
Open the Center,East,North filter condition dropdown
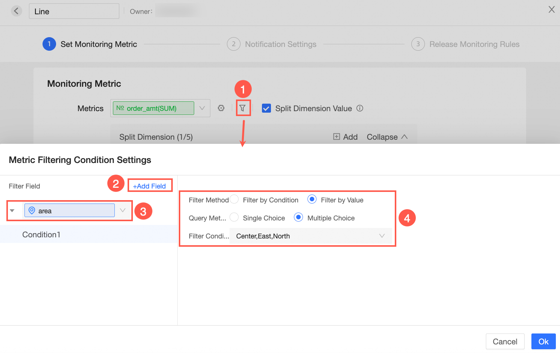click(x=310, y=236)
